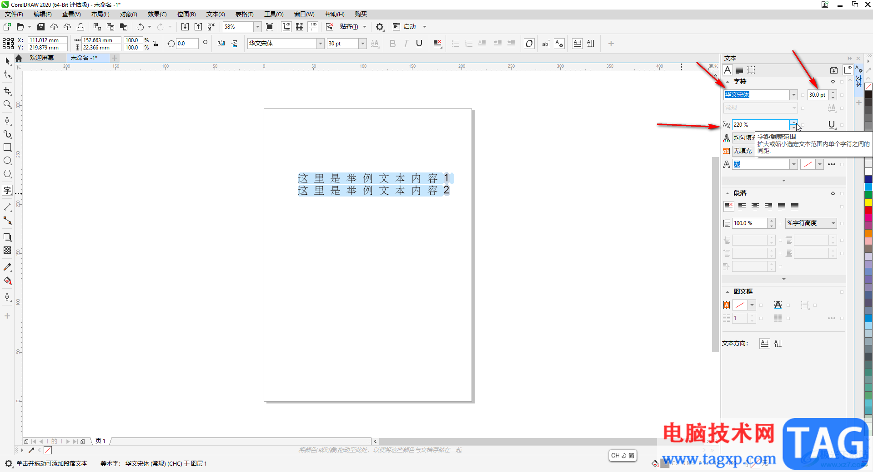Create a new document
The image size is (873, 472).
[x=7, y=27]
